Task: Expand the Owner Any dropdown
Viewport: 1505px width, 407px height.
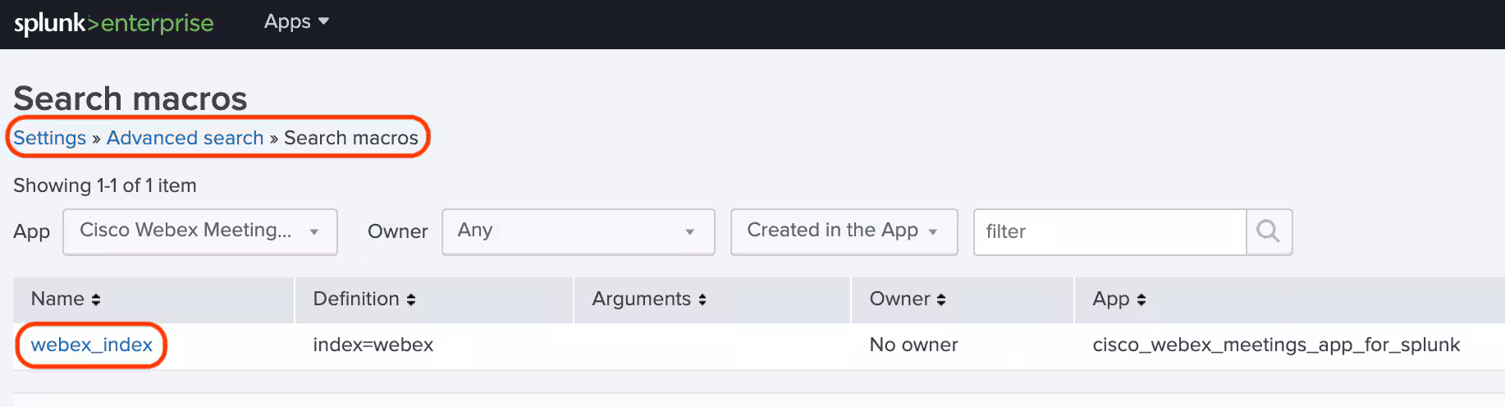Action: coord(578,231)
